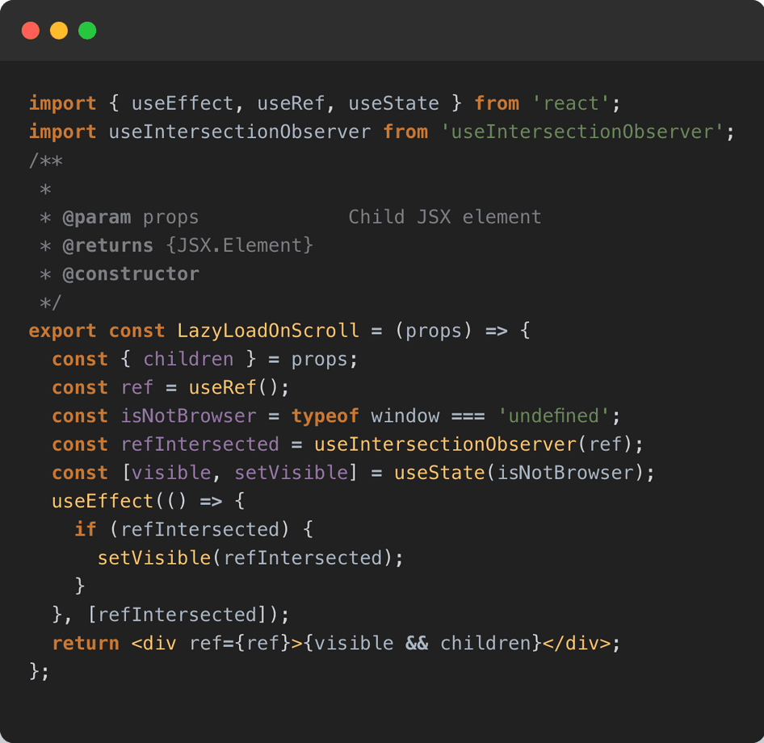Click the 'undefined' string literal

tap(552, 416)
